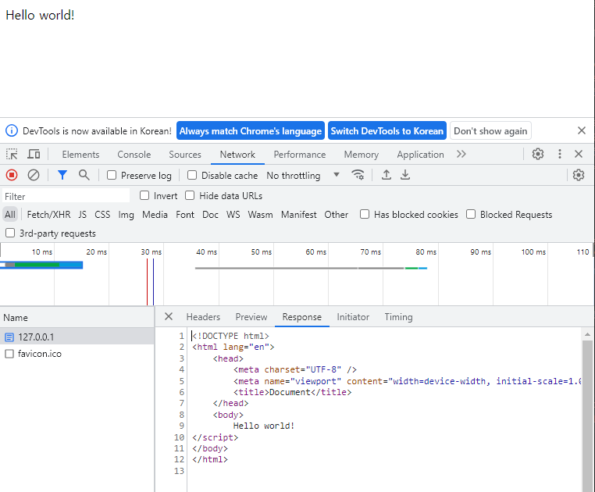
Task: Toggle the filter funnel icon
Action: point(62,175)
